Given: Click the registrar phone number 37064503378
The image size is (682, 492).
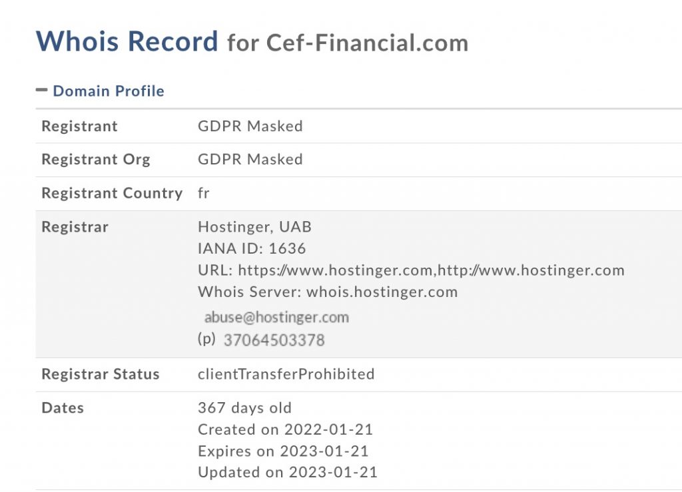Looking at the screenshot, I should 274,340.
